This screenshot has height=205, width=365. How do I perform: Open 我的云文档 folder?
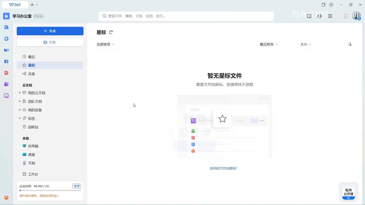(x=36, y=93)
